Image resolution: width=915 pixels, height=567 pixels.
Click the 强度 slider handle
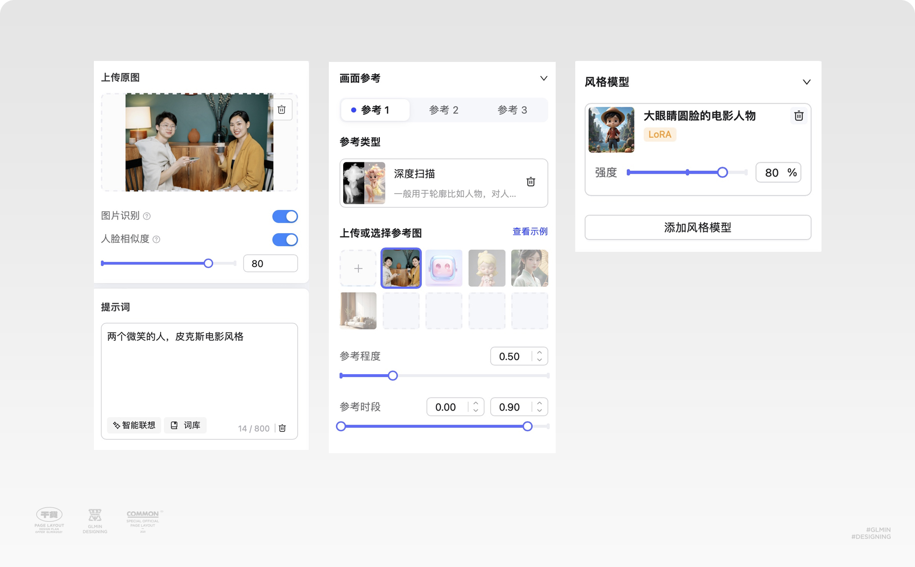[722, 172]
